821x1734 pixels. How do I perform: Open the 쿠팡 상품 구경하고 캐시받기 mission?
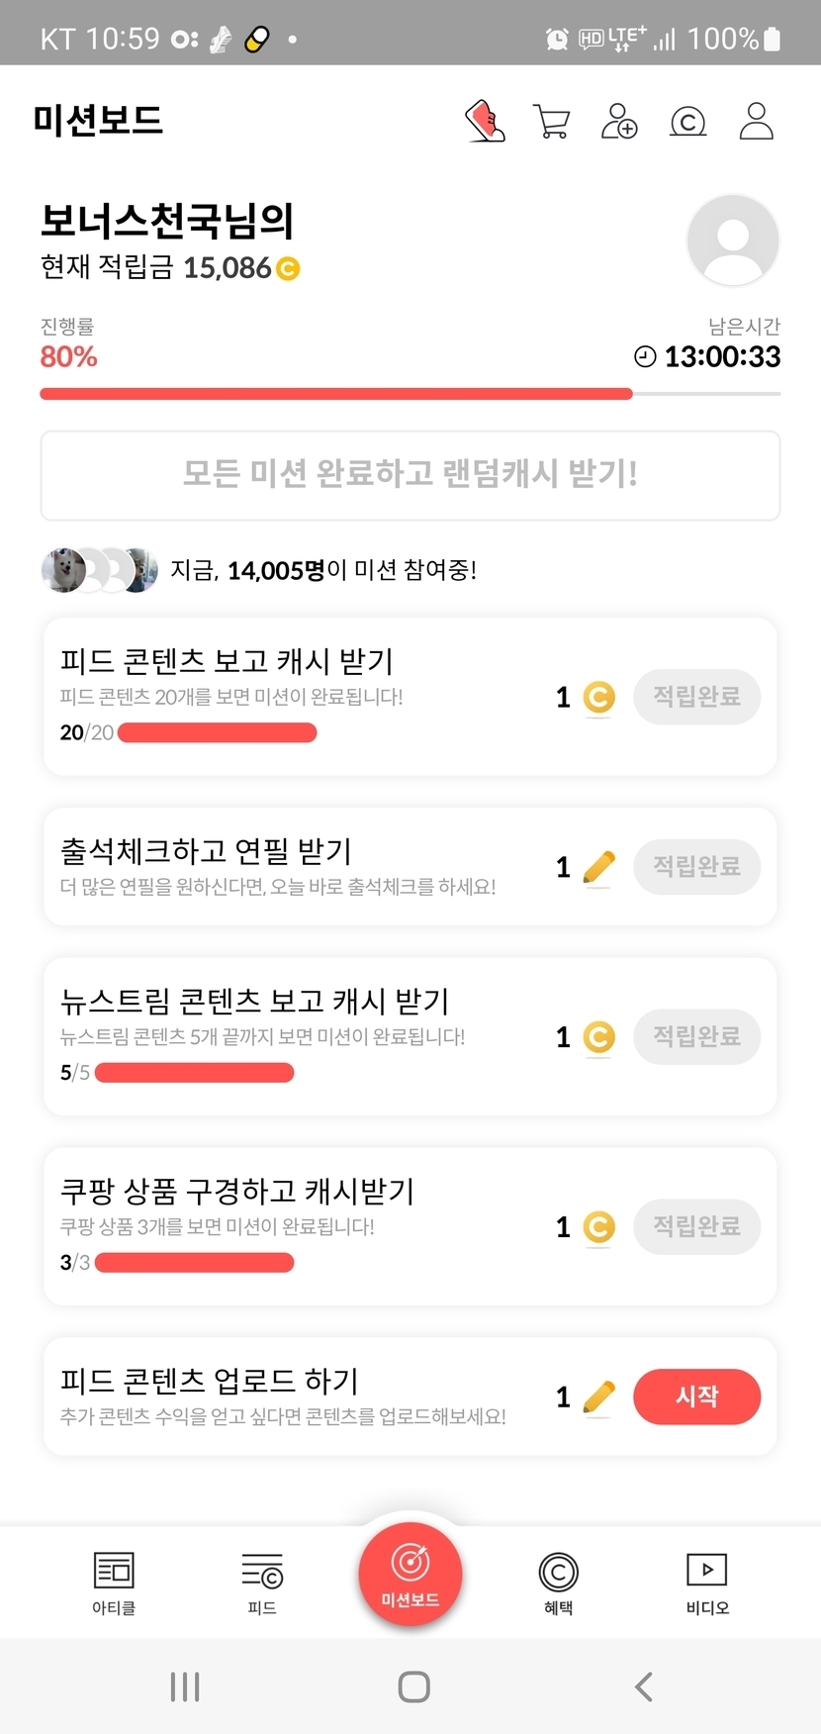pos(237,1192)
